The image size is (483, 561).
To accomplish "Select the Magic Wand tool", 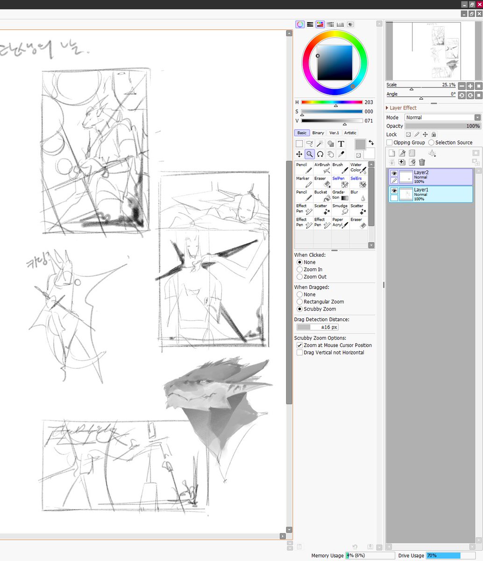I will [320, 144].
